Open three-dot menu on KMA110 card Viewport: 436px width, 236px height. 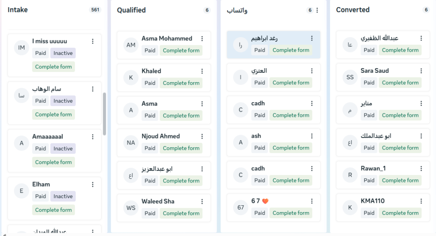coord(421,201)
